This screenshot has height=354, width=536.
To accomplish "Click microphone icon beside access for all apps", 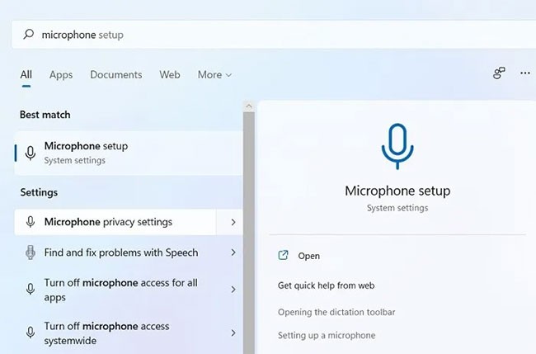I will coord(31,289).
